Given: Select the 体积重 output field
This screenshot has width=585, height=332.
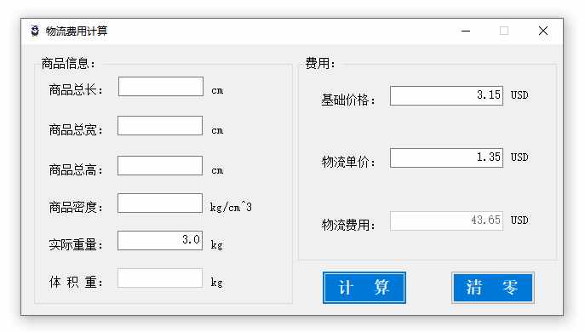Looking at the screenshot, I should (x=160, y=278).
